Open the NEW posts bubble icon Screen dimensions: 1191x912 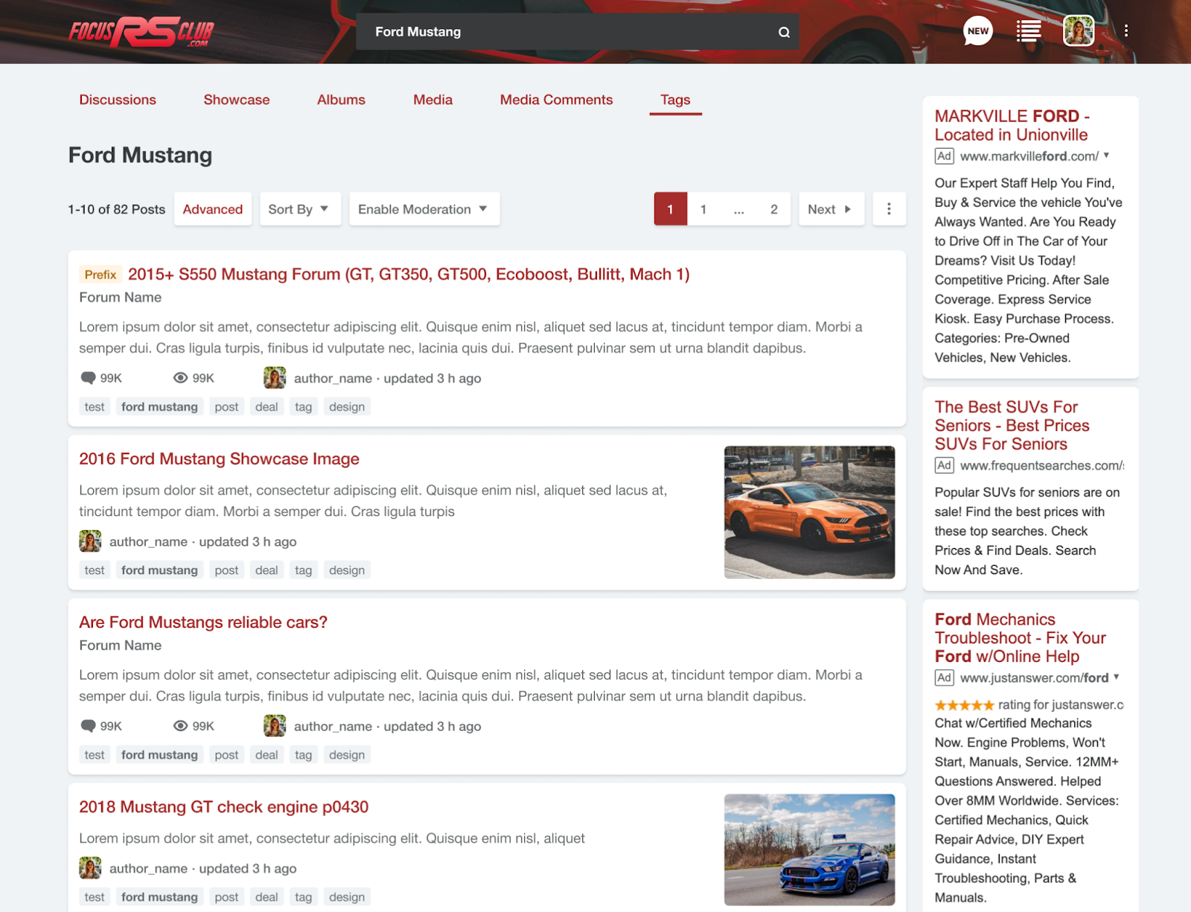point(978,31)
